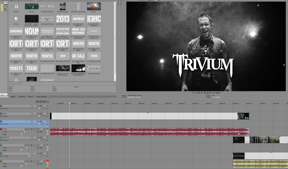Open Touch automation dropdown on audio track 17
The height and width of the screenshot is (169, 288).
click(45, 164)
